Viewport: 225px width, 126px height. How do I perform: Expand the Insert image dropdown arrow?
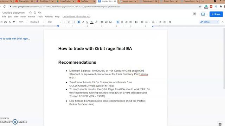point(113,22)
